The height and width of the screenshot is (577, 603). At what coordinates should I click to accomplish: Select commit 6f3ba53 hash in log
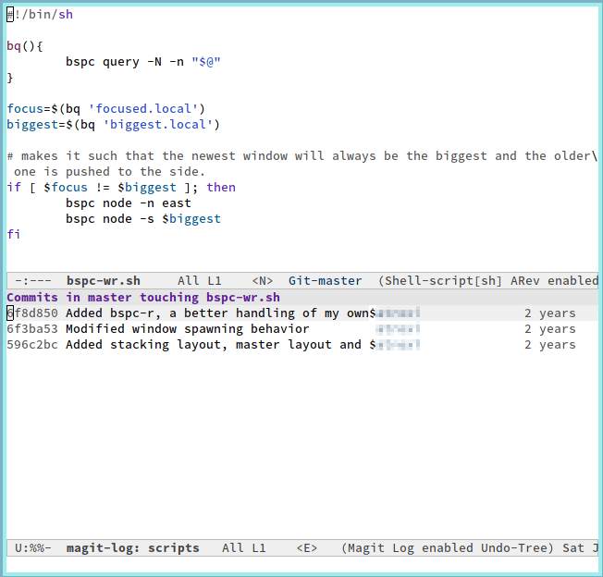pyautogui.click(x=32, y=329)
